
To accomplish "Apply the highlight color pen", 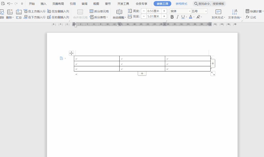I will pos(198,17).
